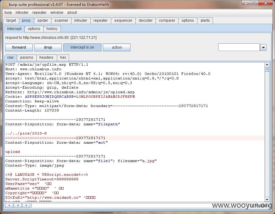Go to the repeater tool tab
This screenshot has height=214, width=275.
(x=101, y=20)
